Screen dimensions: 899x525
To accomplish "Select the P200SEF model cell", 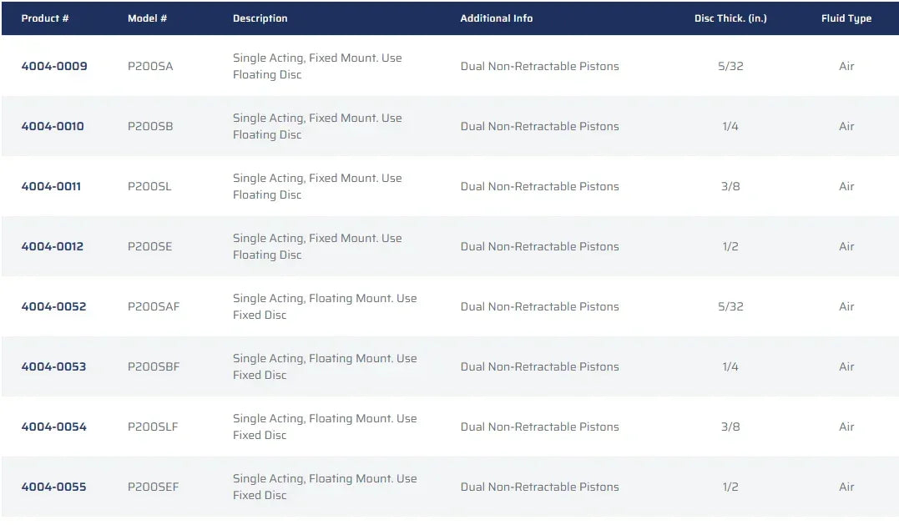I will 153,487.
